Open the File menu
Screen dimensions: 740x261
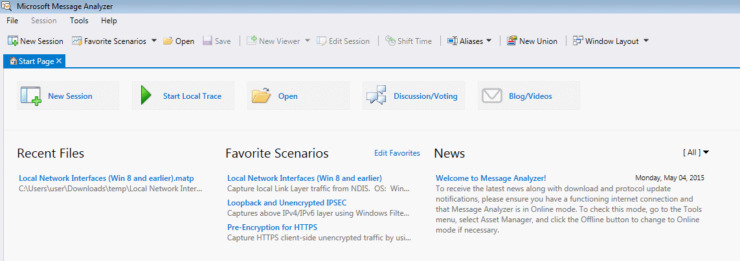pyautogui.click(x=12, y=21)
